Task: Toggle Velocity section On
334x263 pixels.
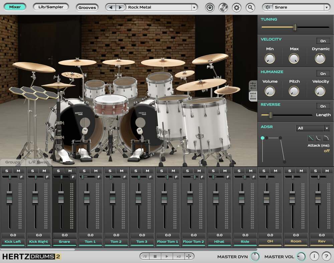Action: (323, 41)
